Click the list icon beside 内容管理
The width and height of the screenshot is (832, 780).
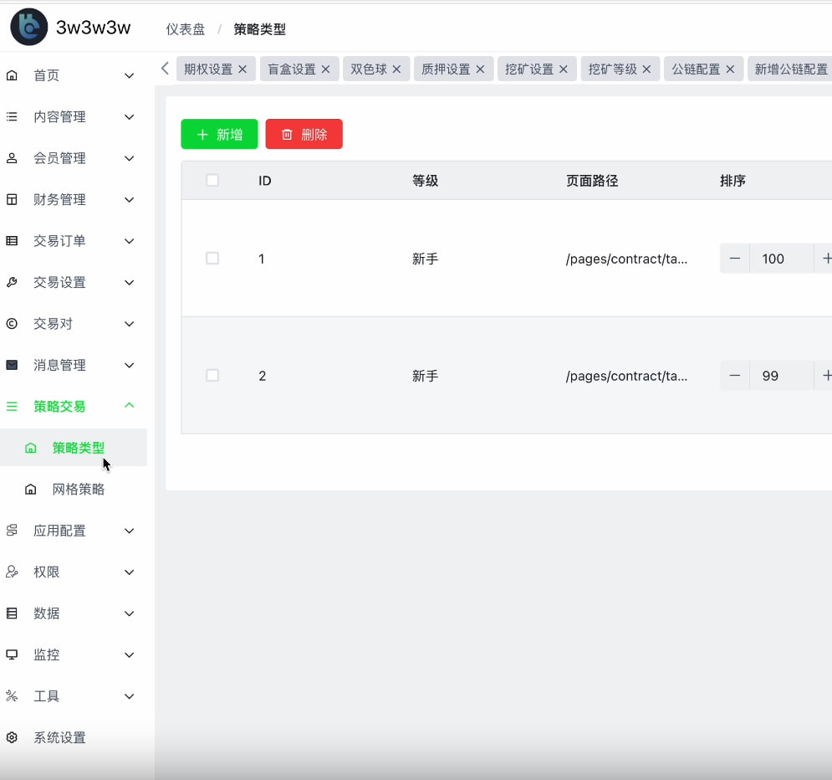click(12, 117)
